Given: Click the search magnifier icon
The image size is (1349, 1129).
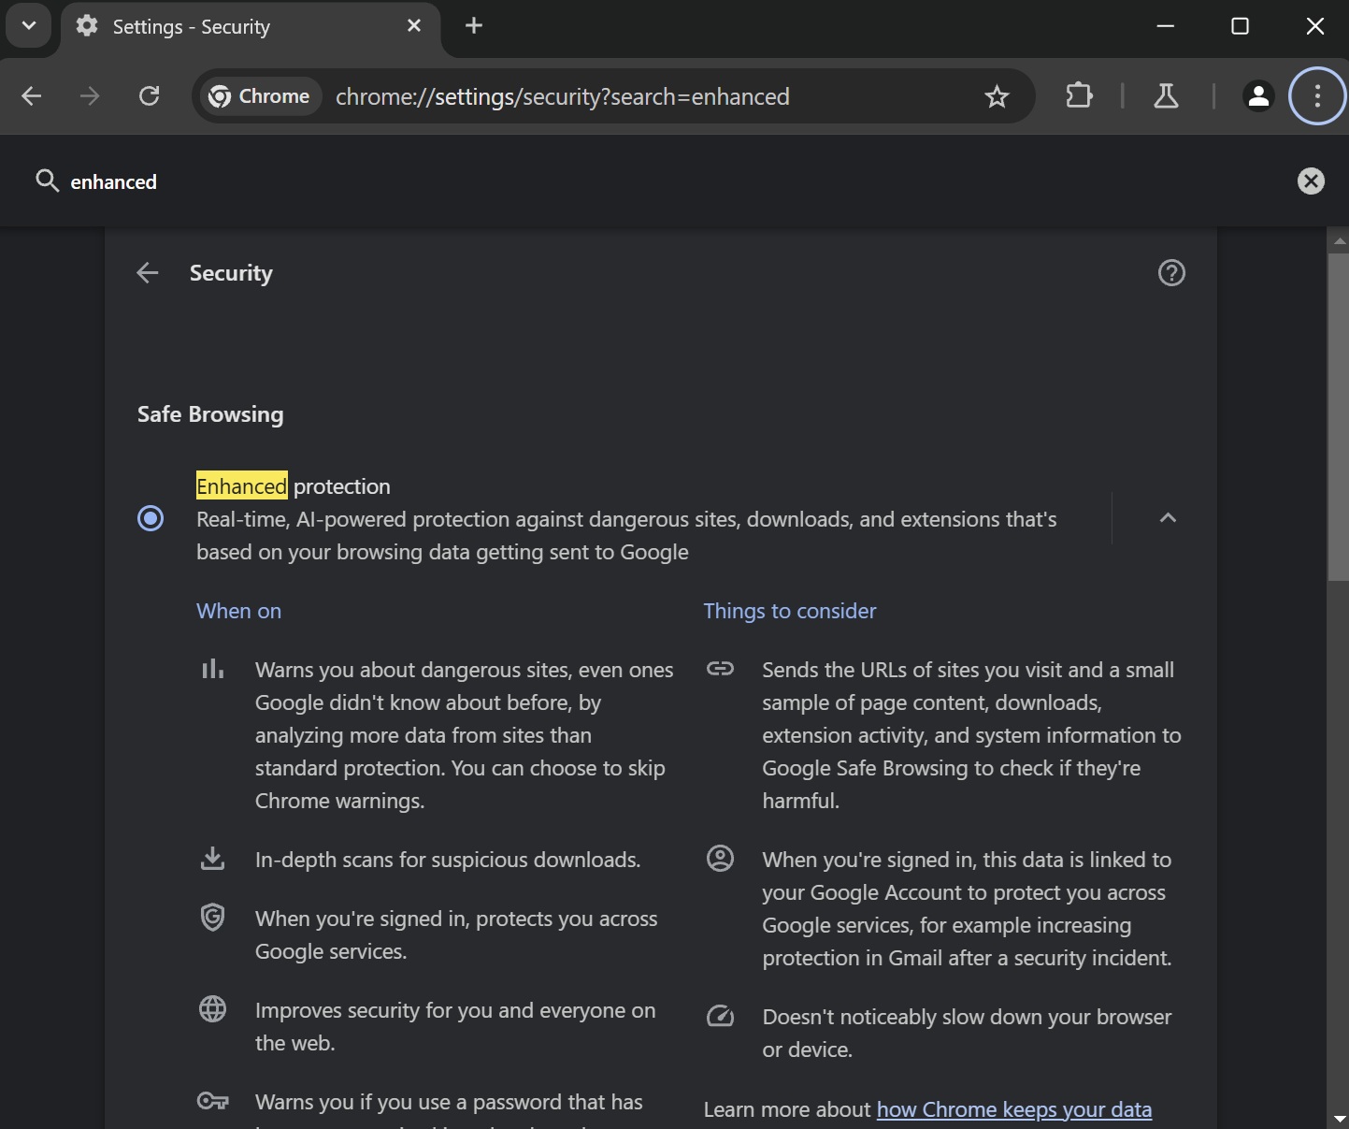Looking at the screenshot, I should point(47,181).
